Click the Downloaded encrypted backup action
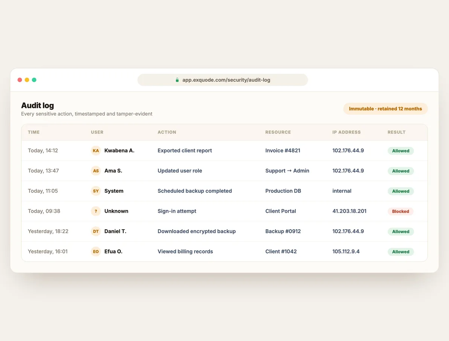The image size is (449, 341). tap(197, 231)
